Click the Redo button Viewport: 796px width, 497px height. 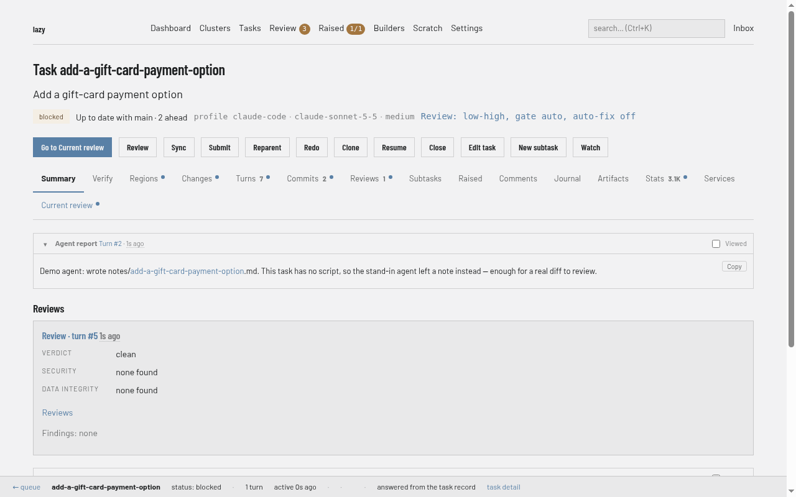(312, 147)
